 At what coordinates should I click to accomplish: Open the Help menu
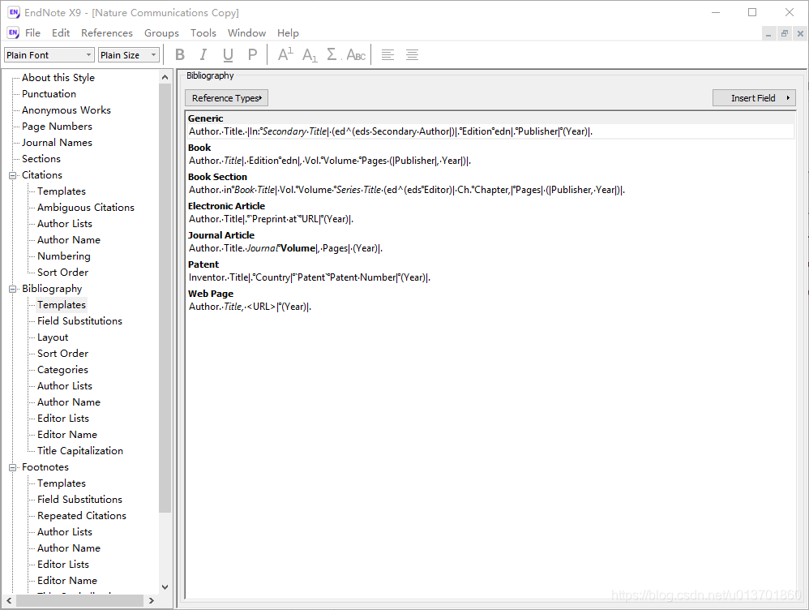pyautogui.click(x=288, y=32)
